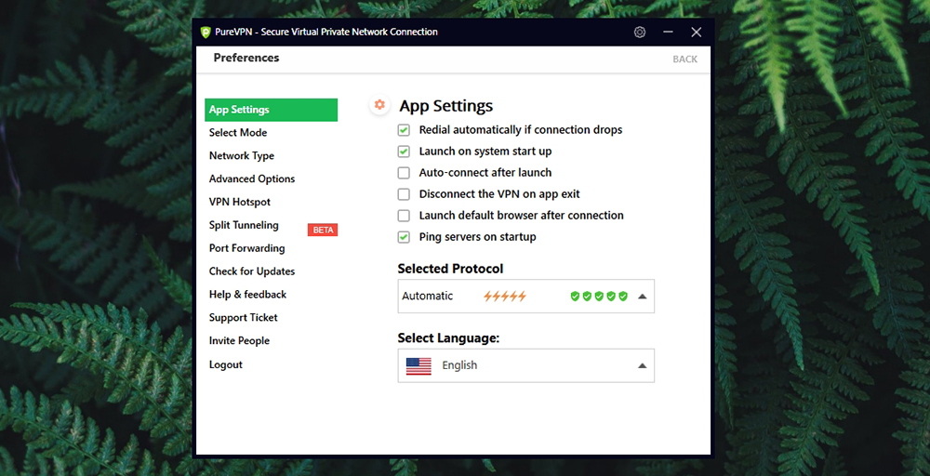Click the App Settings heading text

(x=446, y=106)
